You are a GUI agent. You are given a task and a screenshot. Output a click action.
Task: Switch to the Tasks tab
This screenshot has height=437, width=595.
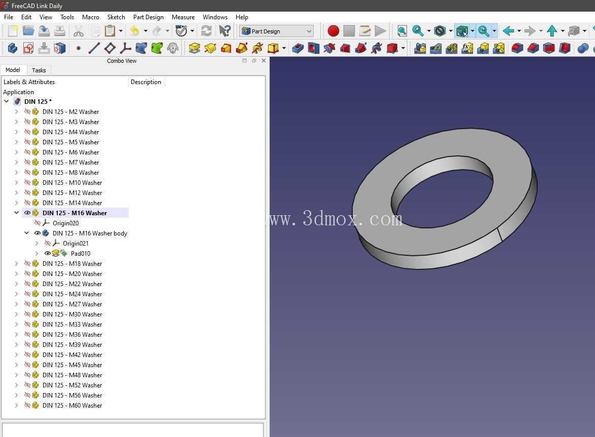click(39, 70)
